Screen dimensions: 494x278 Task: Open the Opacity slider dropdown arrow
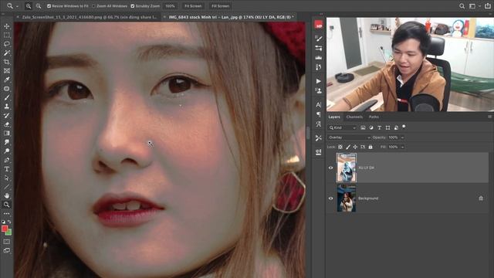coord(402,137)
